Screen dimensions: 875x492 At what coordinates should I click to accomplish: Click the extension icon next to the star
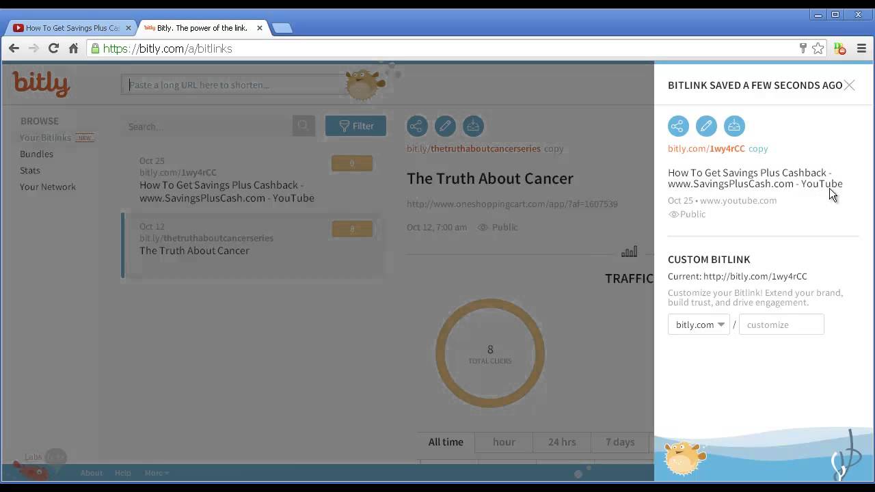840,49
